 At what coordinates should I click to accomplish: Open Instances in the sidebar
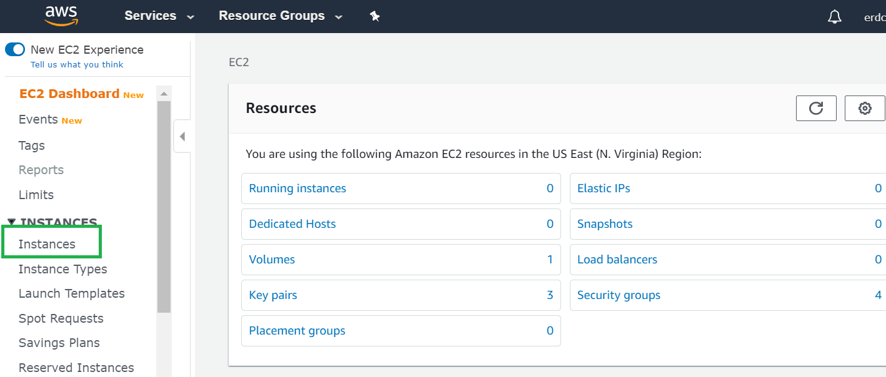(x=47, y=244)
